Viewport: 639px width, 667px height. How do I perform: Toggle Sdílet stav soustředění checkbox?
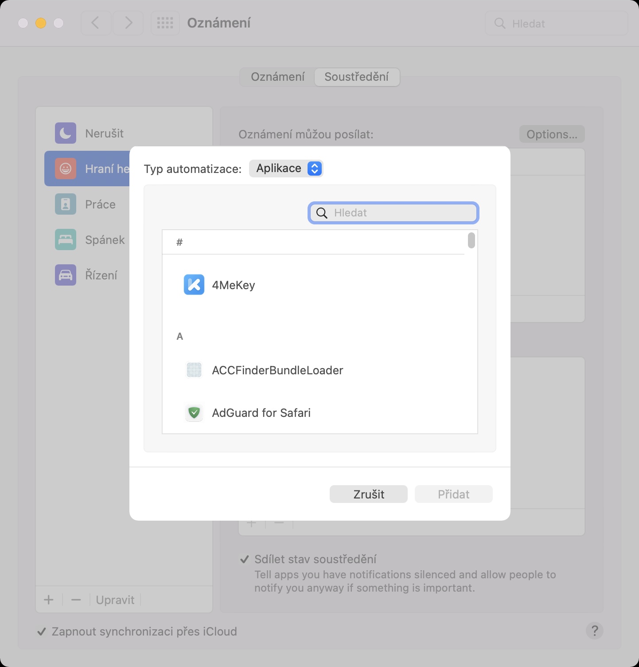(x=244, y=559)
